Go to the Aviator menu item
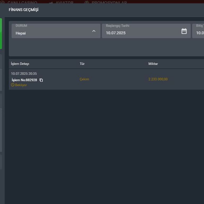The height and width of the screenshot is (204, 204). coord(64,2)
